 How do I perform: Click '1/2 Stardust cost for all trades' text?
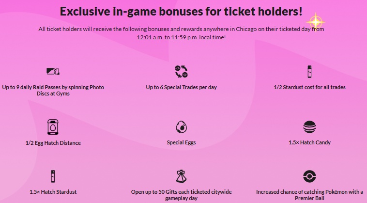coord(309,87)
